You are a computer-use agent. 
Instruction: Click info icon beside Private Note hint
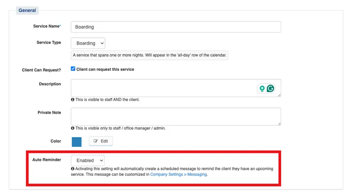tap(73, 128)
